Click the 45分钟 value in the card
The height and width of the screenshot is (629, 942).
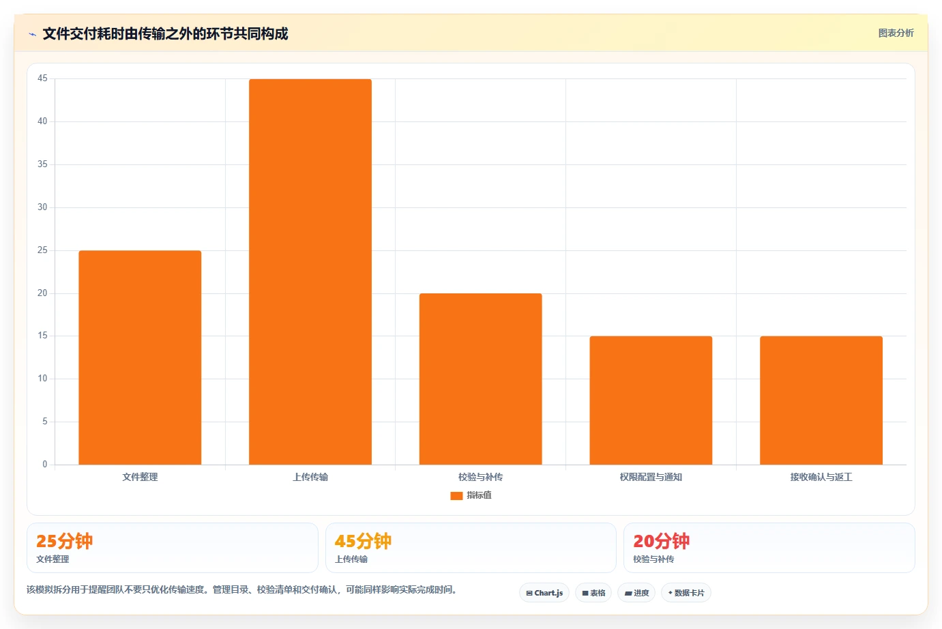click(x=363, y=541)
